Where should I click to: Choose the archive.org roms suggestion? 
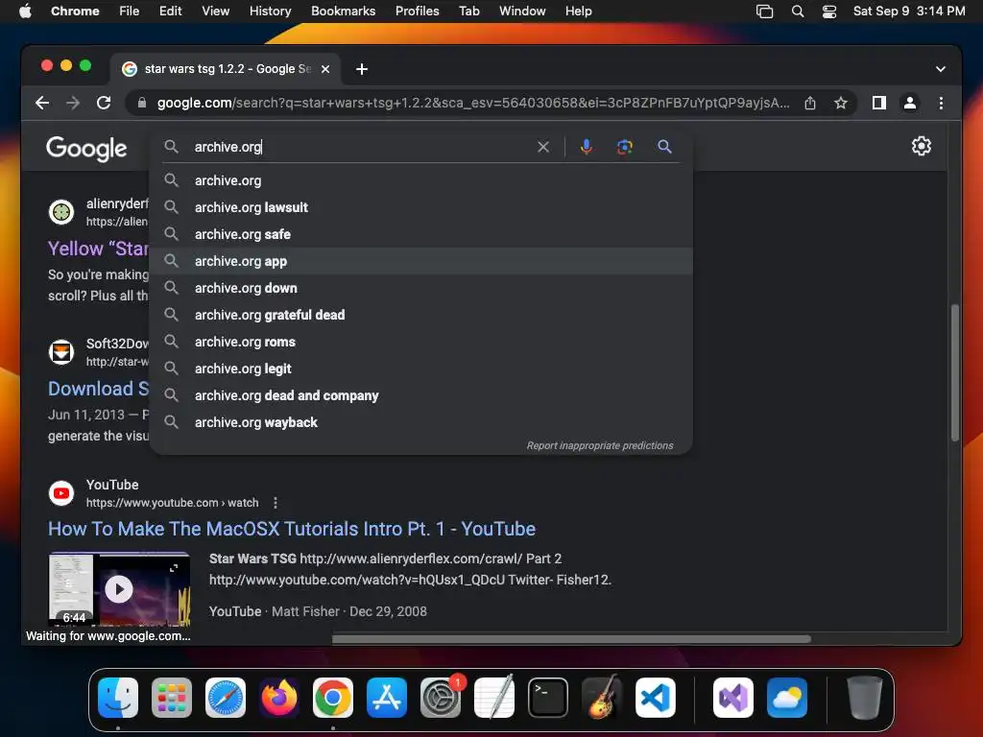pos(421,343)
